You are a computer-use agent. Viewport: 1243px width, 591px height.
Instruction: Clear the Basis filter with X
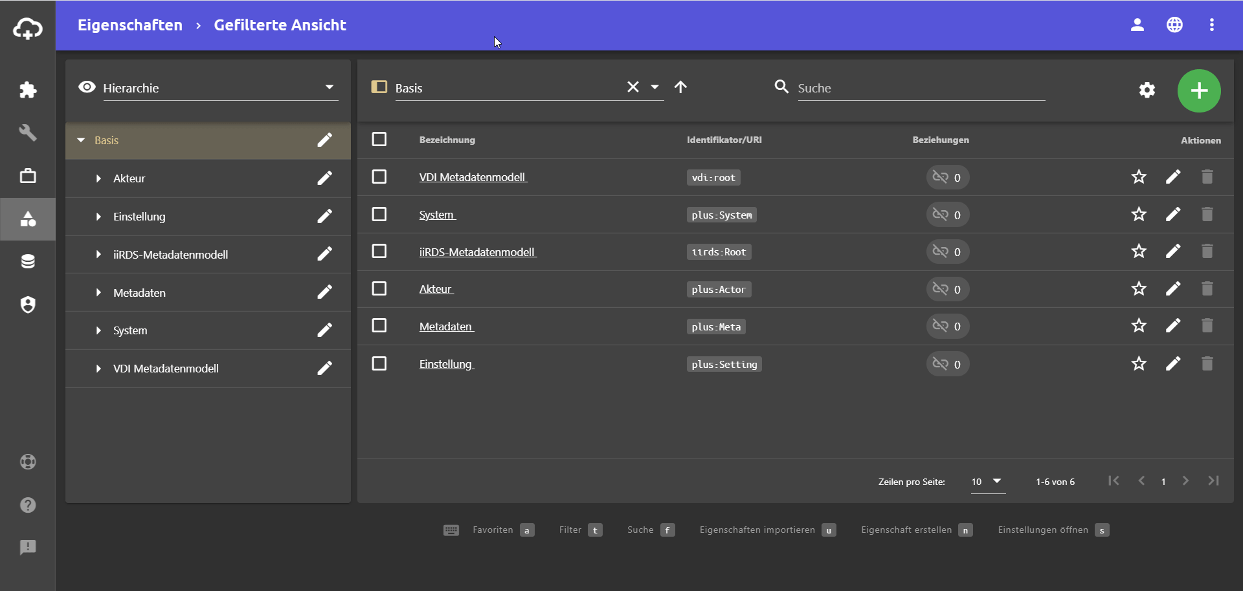pyautogui.click(x=633, y=87)
